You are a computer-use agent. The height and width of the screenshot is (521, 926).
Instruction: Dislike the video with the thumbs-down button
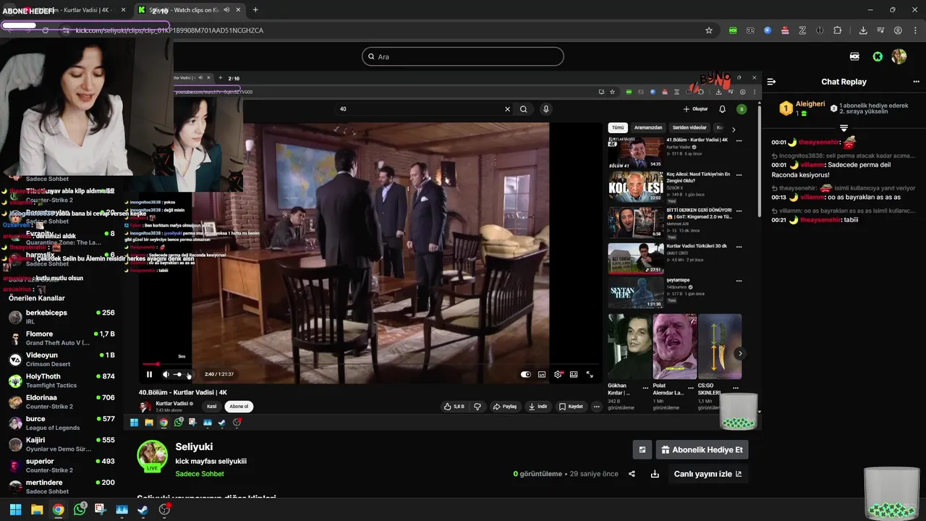pyautogui.click(x=477, y=407)
